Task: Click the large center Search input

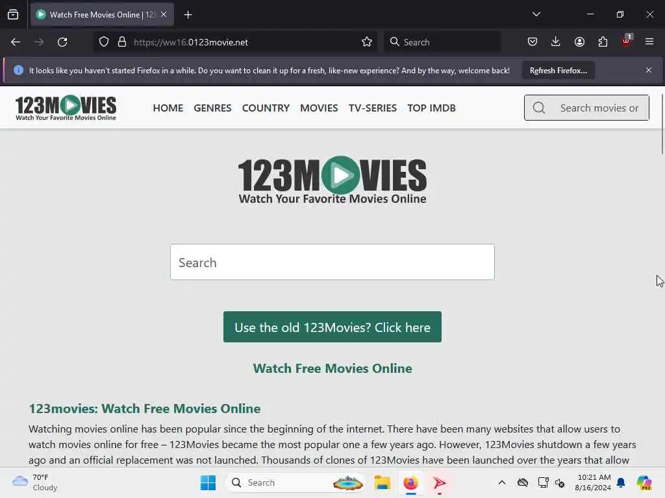Action: coord(332,262)
